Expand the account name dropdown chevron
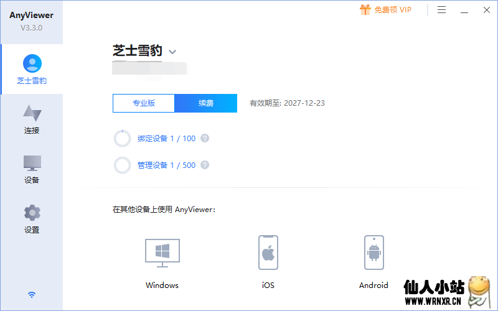The width and height of the screenshot is (498, 311). pos(172,52)
